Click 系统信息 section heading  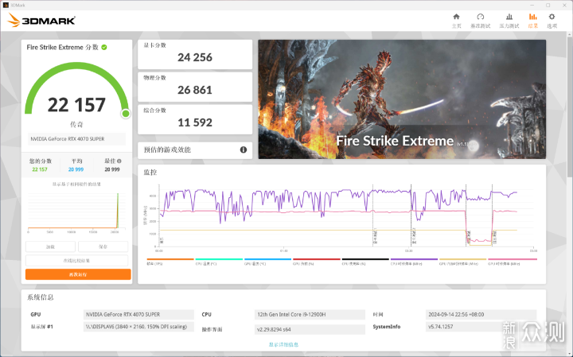41,297
